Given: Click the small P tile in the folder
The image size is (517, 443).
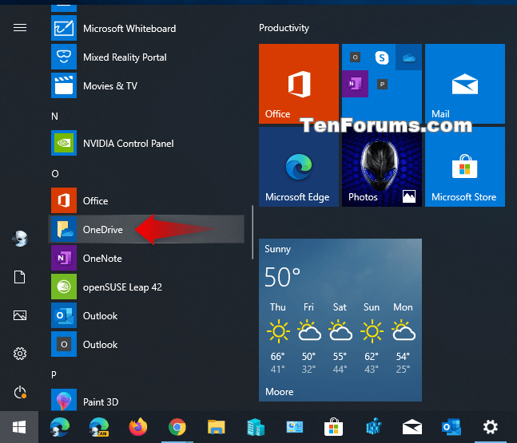Looking at the screenshot, I should [x=382, y=84].
